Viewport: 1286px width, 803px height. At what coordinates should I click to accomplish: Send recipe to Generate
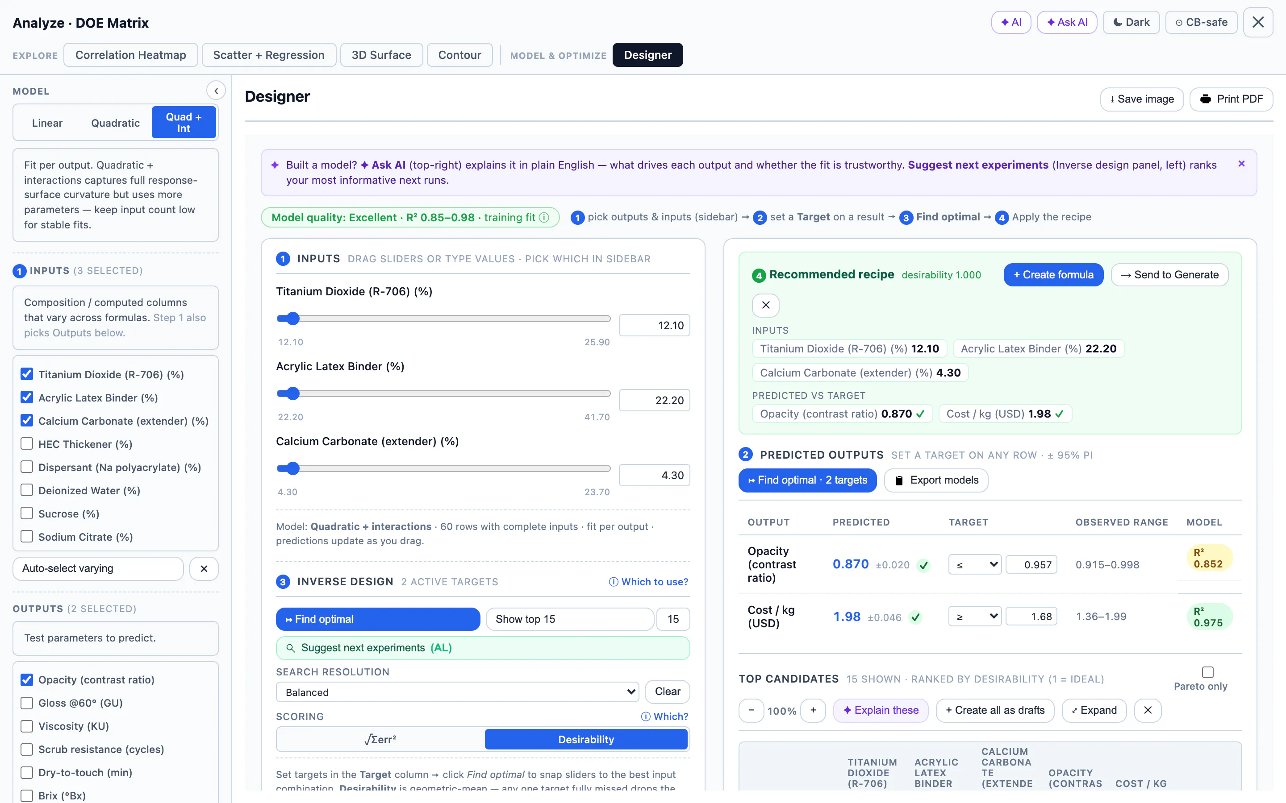point(1169,274)
